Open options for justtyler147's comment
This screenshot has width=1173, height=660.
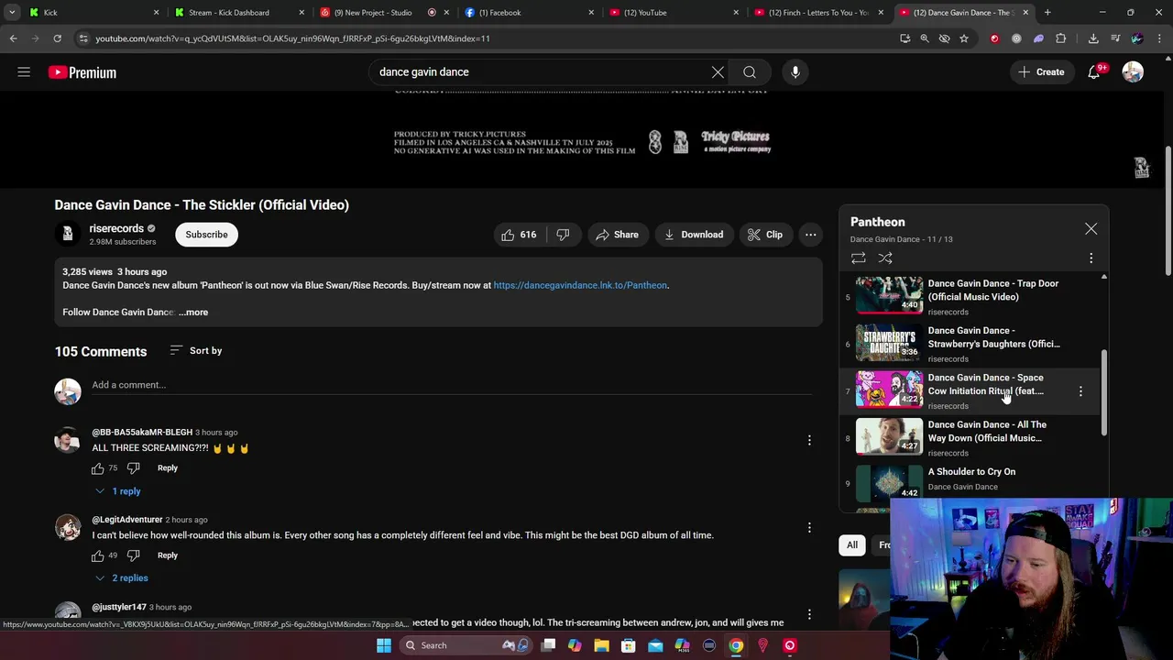[x=809, y=615]
